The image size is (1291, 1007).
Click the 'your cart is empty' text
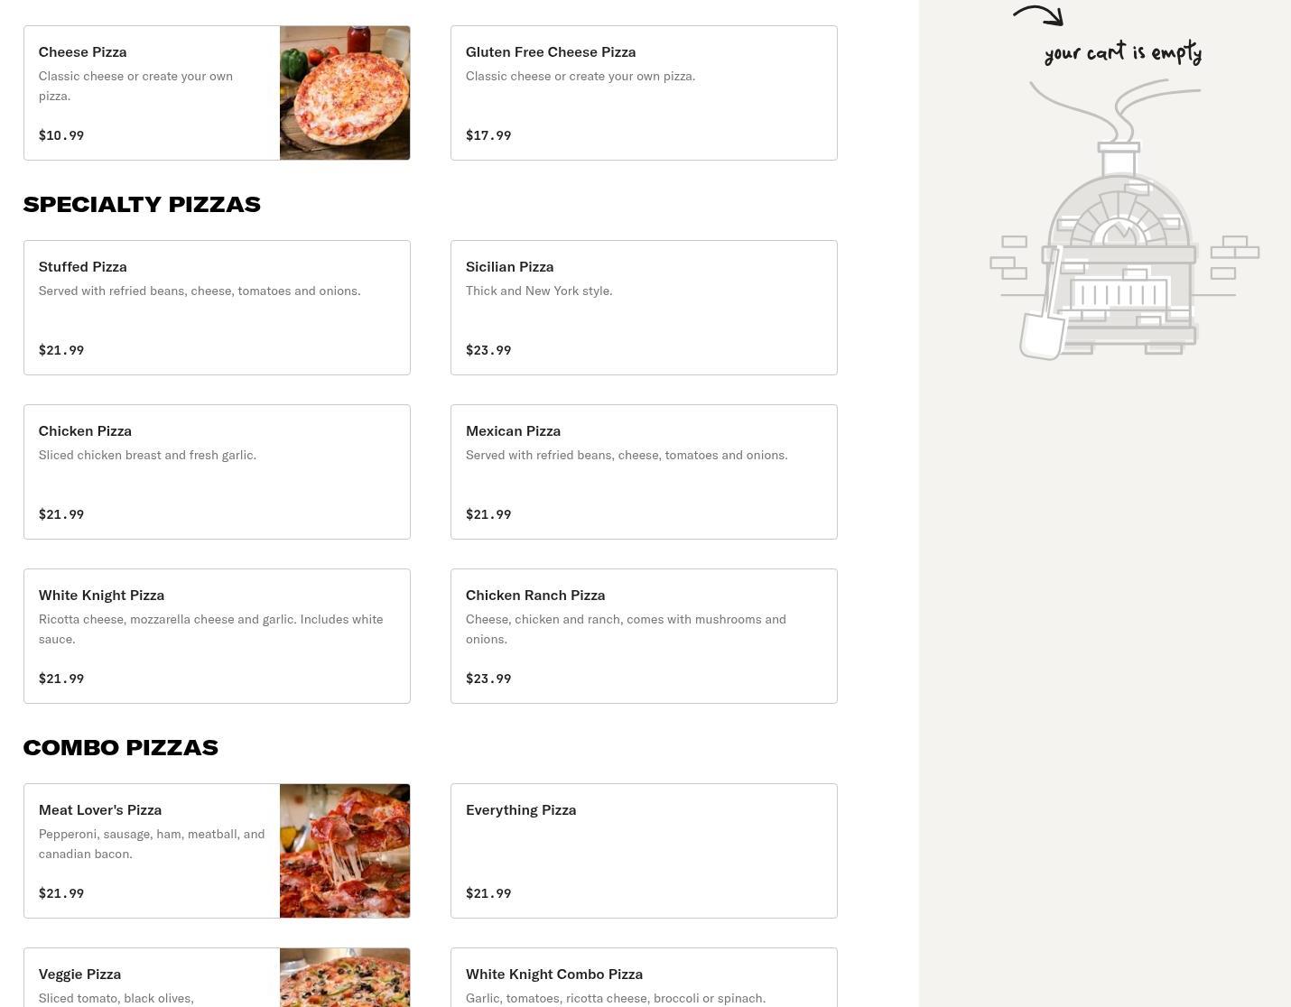click(x=1123, y=52)
